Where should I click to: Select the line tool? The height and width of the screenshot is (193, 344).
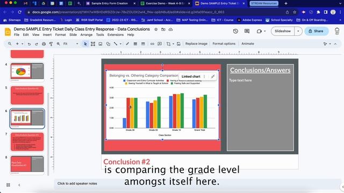116,44
